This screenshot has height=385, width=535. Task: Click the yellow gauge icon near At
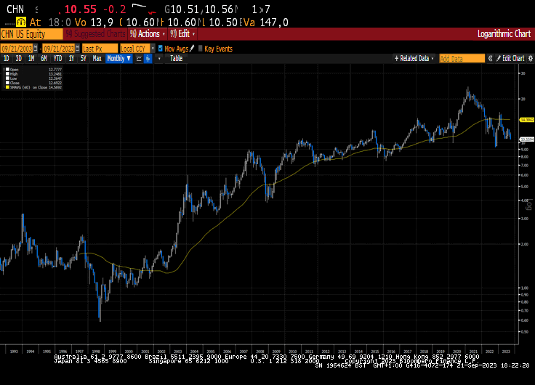21,23
